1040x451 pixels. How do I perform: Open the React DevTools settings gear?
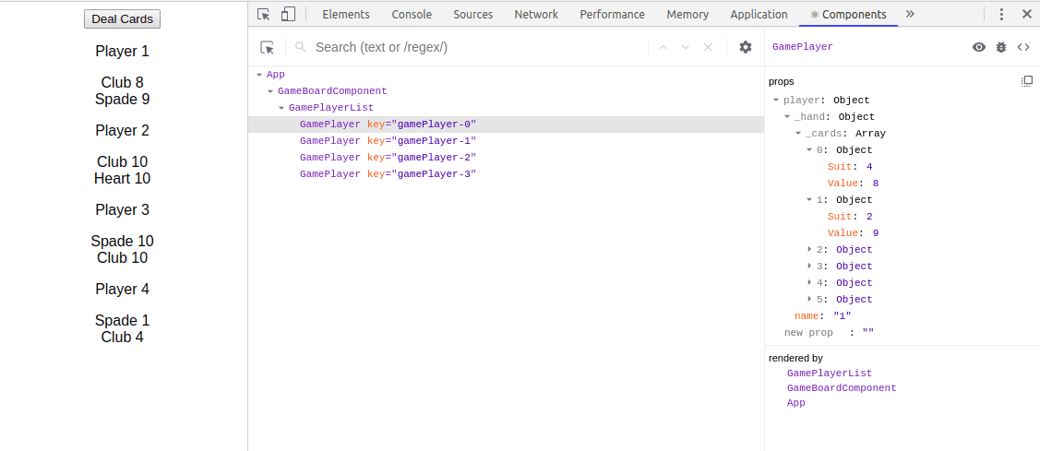[x=746, y=47]
